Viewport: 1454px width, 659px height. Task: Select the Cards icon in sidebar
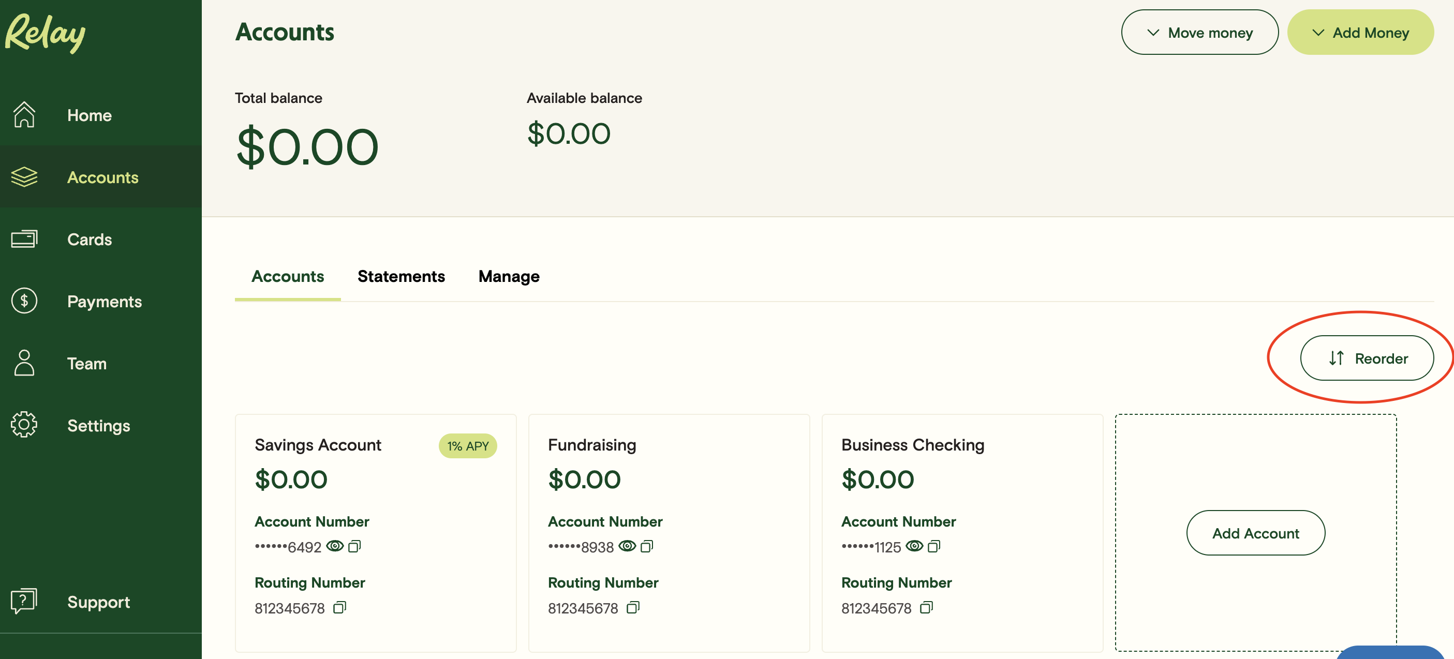click(x=24, y=238)
